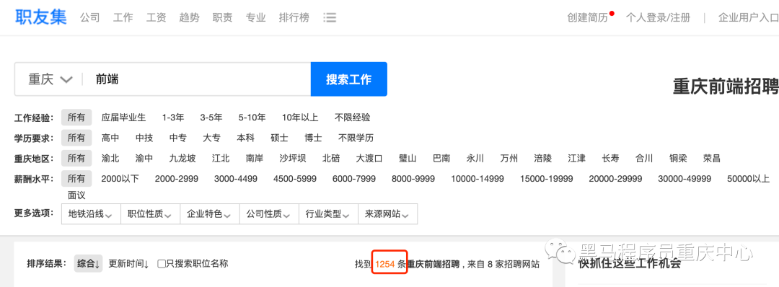Image resolution: width=779 pixels, height=287 pixels.
Task: Expand the 来源网站 dropdown
Action: (387, 214)
